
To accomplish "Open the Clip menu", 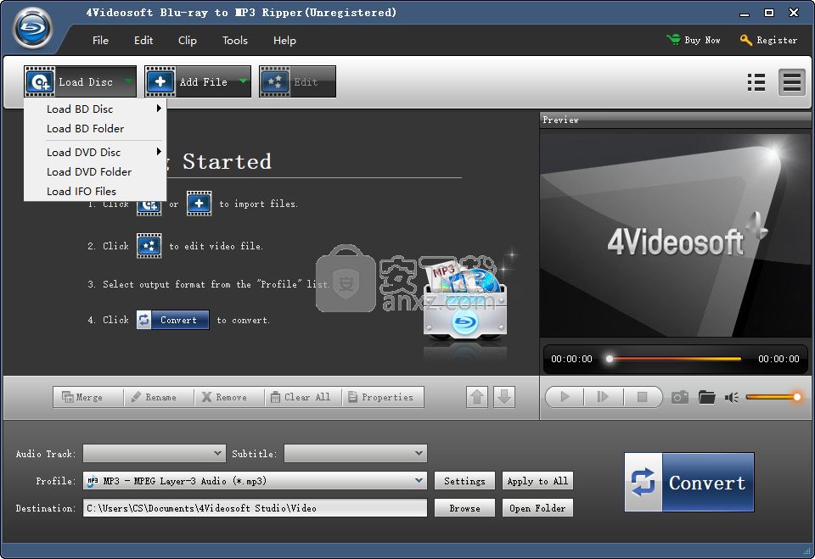I will click(x=187, y=41).
